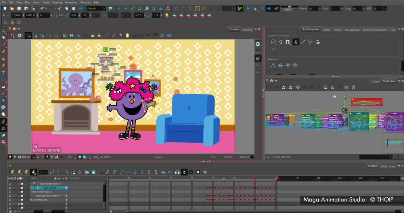Tick the red checkbox in Transform Tool Options
The width and height of the screenshot is (404, 213).
[x=273, y=50]
